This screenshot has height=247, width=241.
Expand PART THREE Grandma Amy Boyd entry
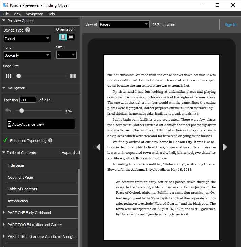pyautogui.click(x=4, y=236)
